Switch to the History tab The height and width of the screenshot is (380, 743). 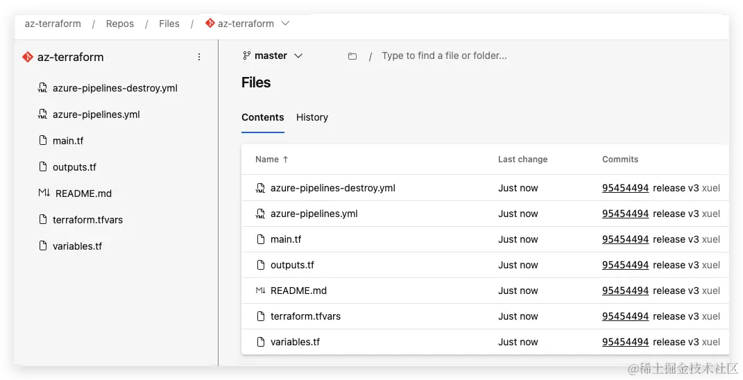click(x=312, y=117)
